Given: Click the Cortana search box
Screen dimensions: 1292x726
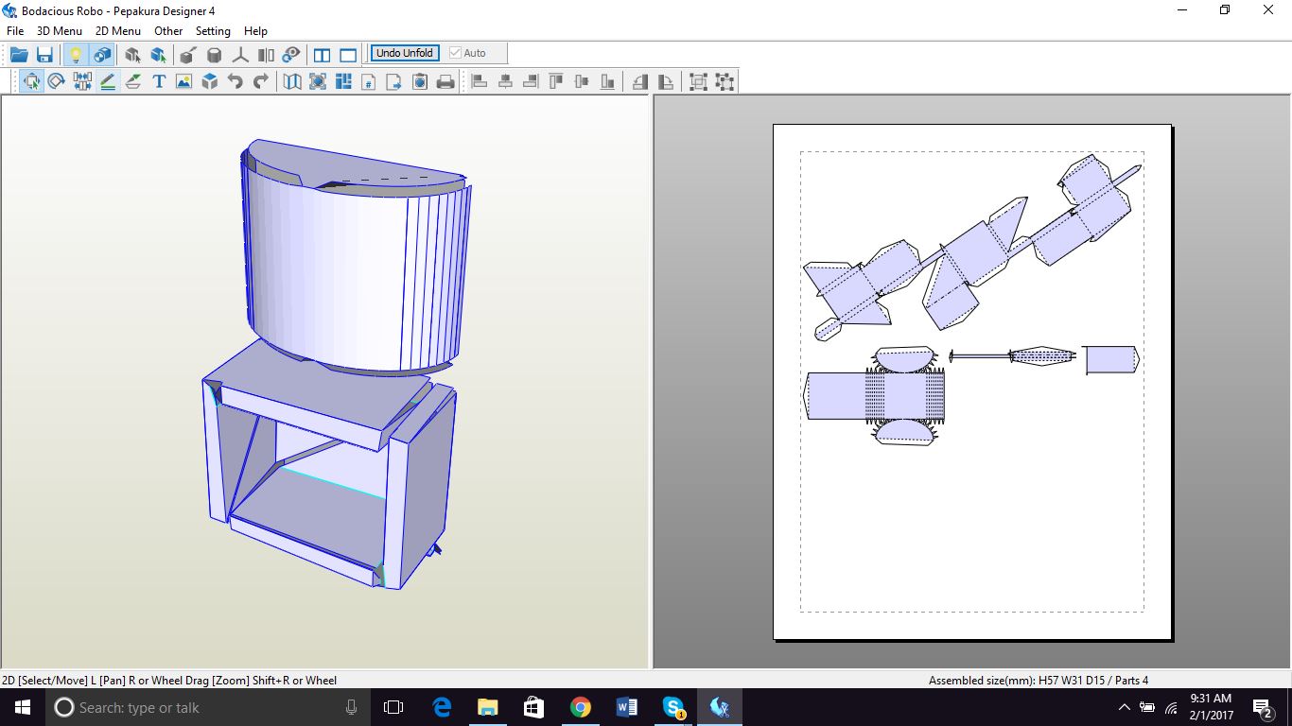Looking at the screenshot, I should click(208, 707).
